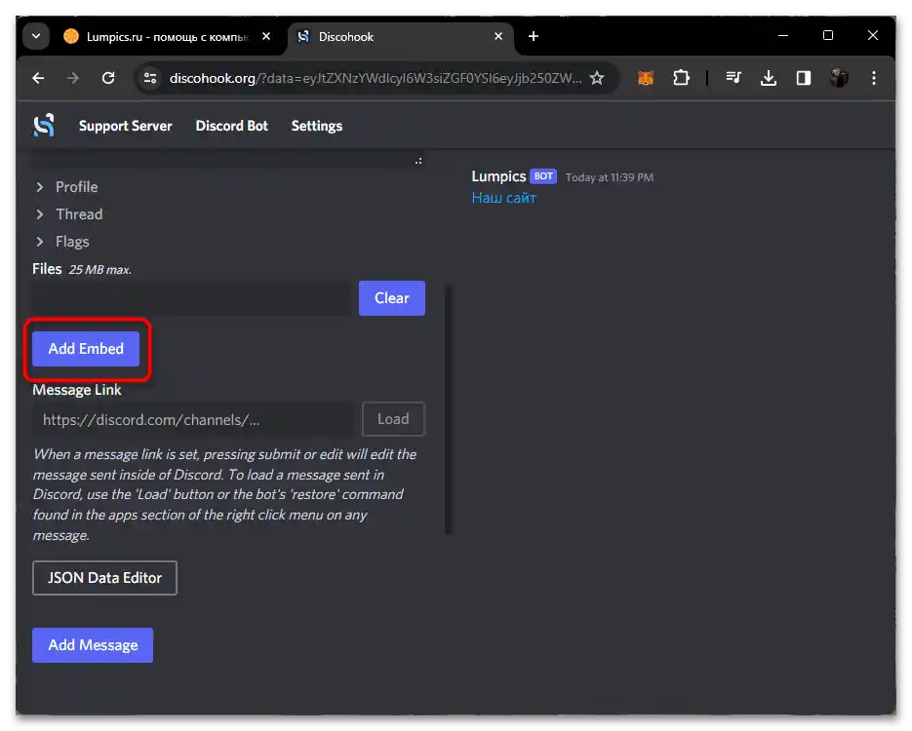Click the BOT badge next to Lumpics
Image resolution: width=912 pixels, height=731 pixels.
pos(543,176)
